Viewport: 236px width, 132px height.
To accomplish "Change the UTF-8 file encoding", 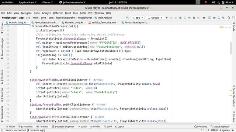I will pyautogui.click(x=214, y=131).
